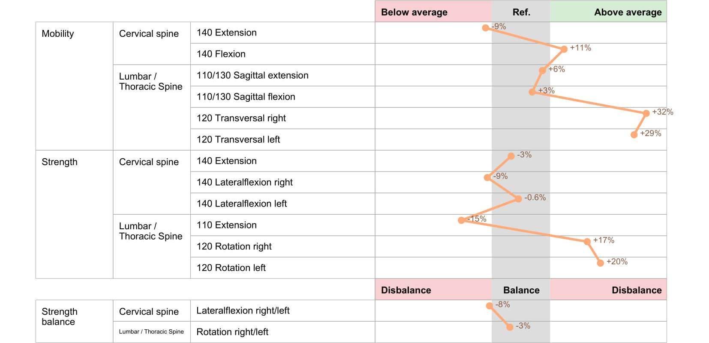The image size is (709, 343).
Task: Click the +32% data point for Transversal right
Action: pos(646,113)
